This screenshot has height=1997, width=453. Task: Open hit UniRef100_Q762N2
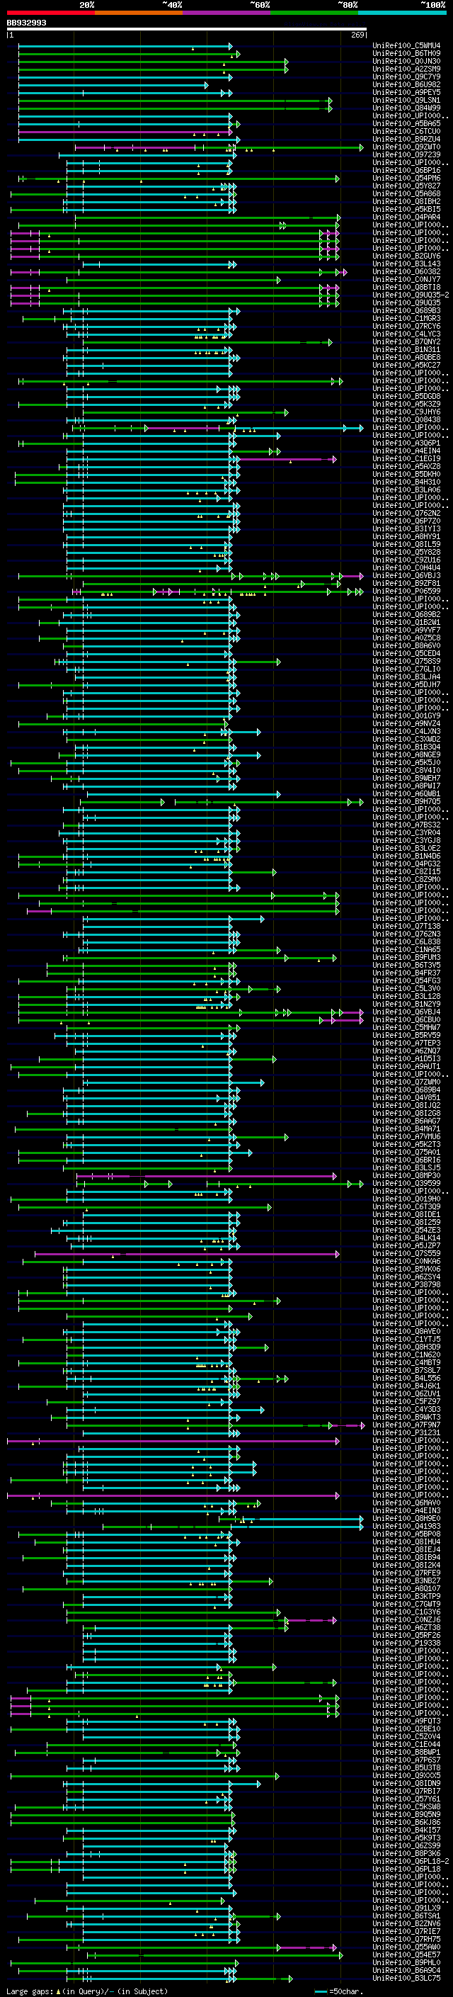tap(406, 513)
